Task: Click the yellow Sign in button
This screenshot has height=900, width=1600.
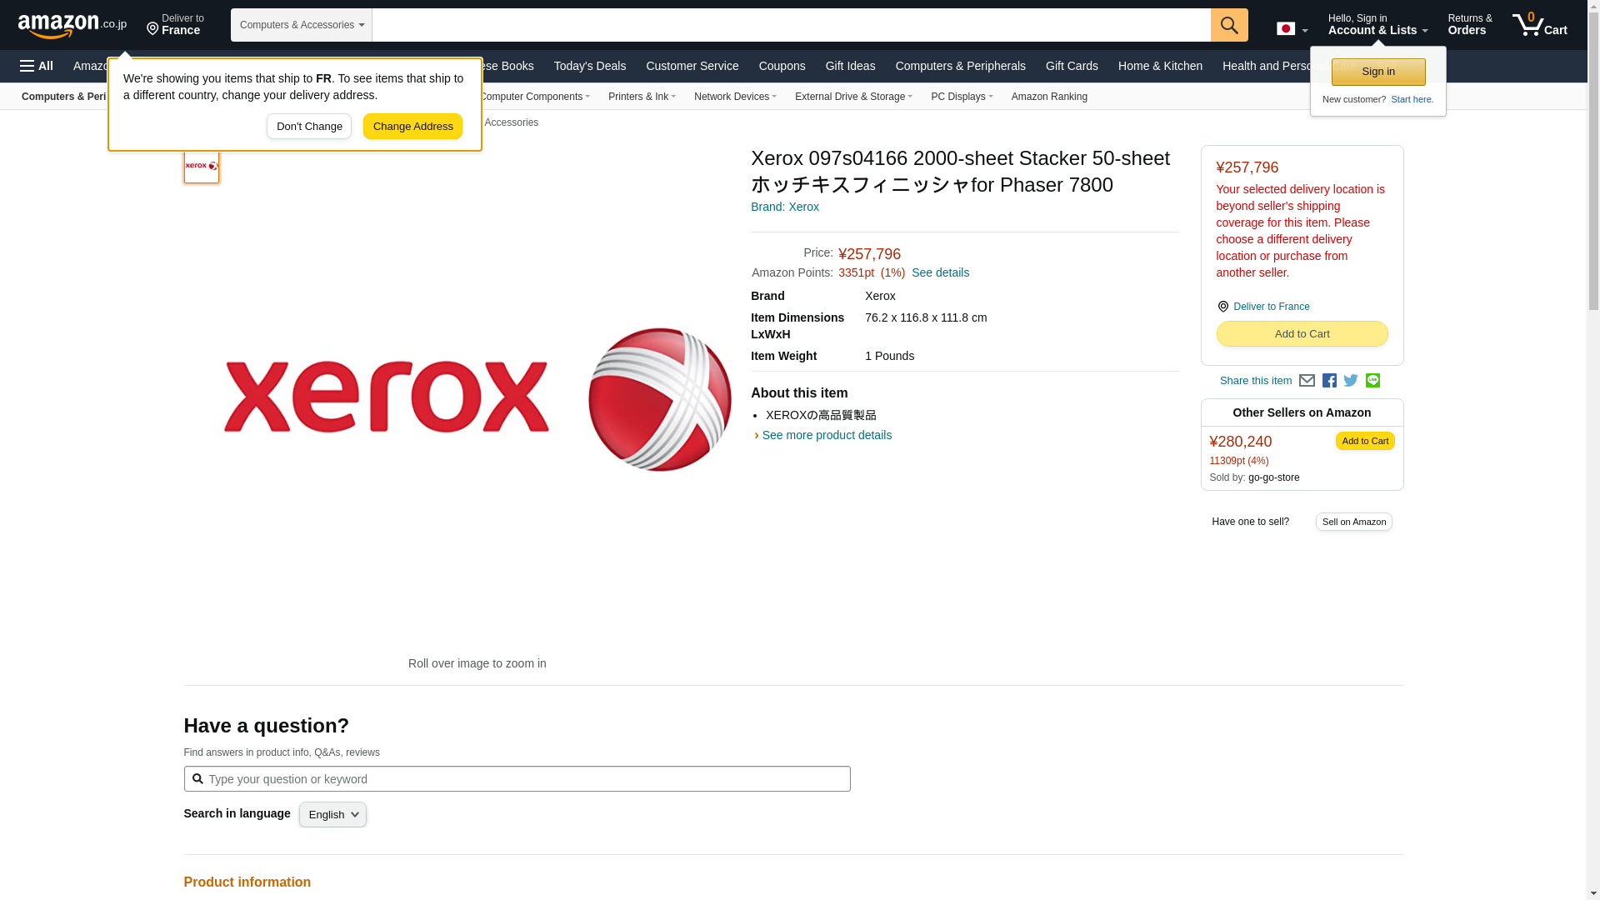Action: tap(1377, 72)
